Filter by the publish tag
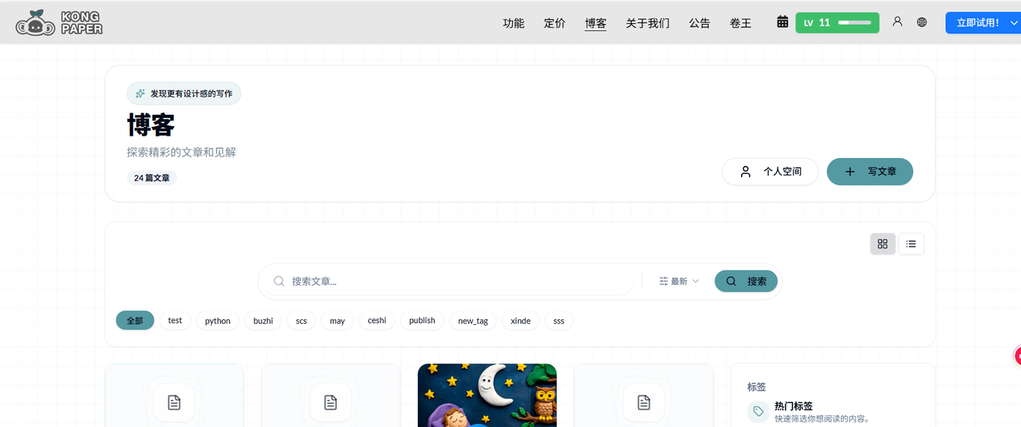This screenshot has width=1021, height=427. [422, 321]
